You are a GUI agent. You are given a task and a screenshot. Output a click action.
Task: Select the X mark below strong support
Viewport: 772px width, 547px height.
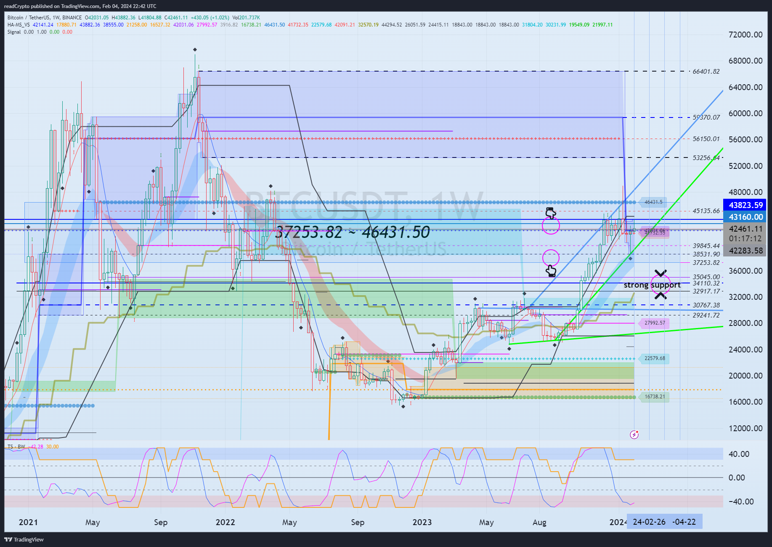661,295
